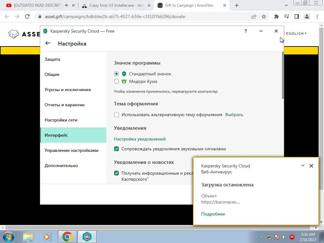Click the Выбрать theme link

click(234, 115)
